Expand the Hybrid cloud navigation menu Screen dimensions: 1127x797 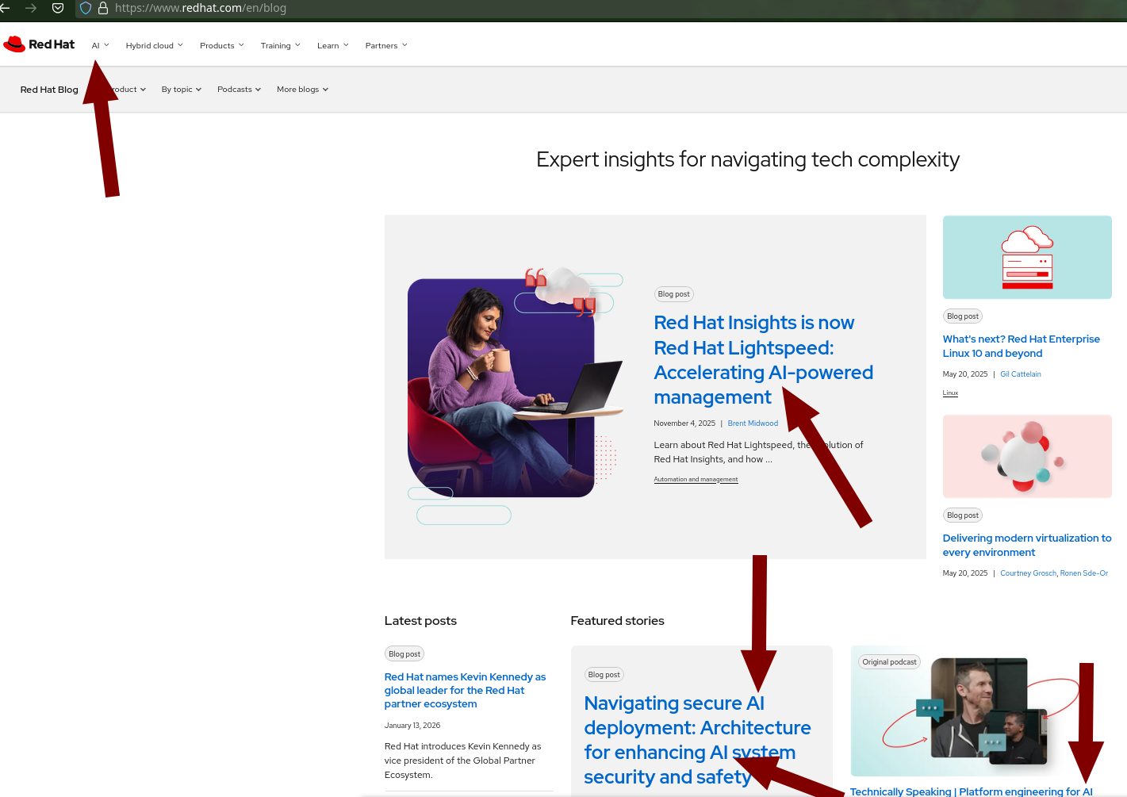tap(154, 45)
